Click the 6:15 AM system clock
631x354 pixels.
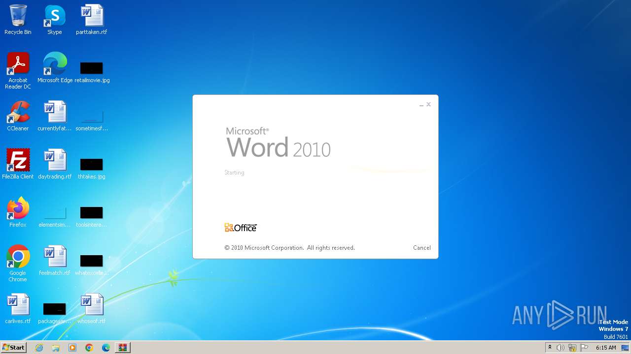click(606, 348)
